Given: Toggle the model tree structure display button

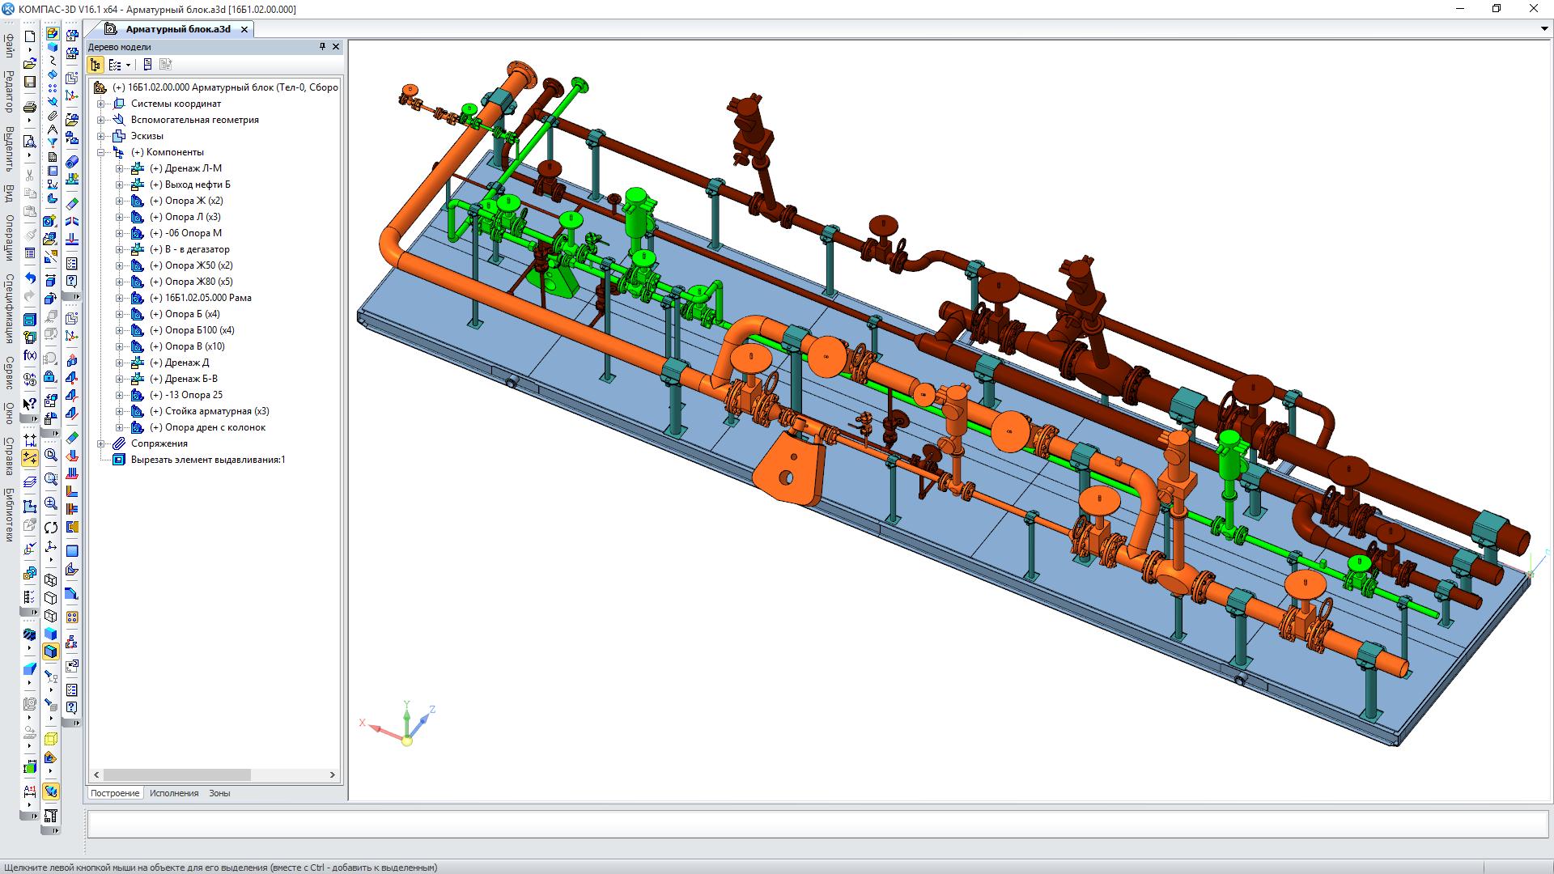Looking at the screenshot, I should point(96,65).
